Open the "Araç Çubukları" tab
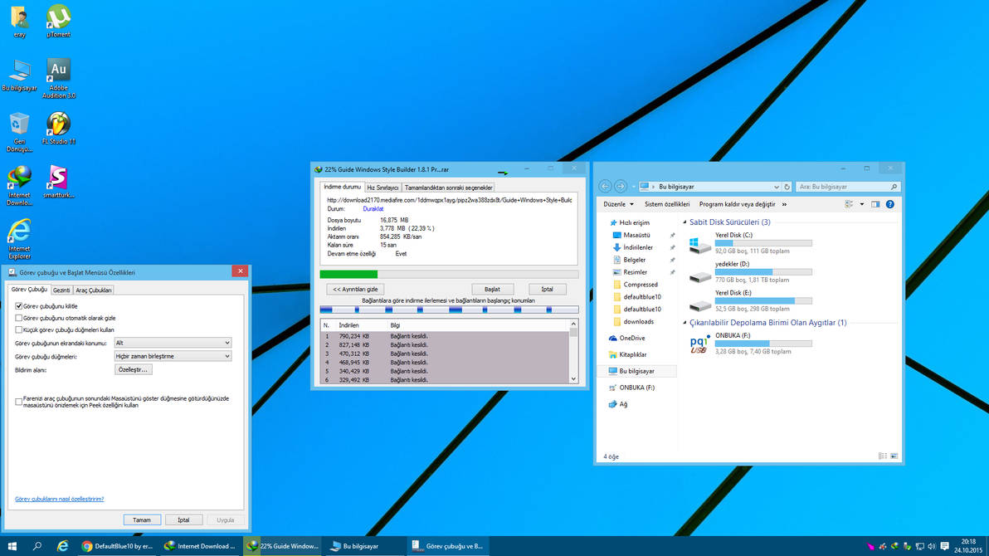 click(94, 290)
